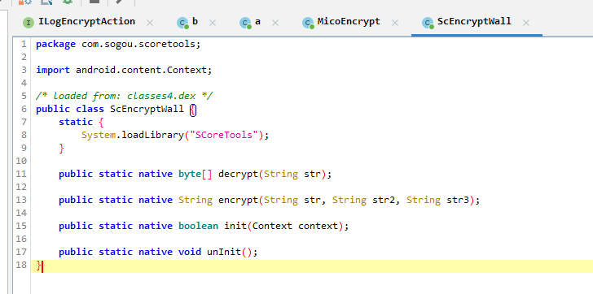
Task: Click the Context type in init parameters
Action: tap(272, 226)
